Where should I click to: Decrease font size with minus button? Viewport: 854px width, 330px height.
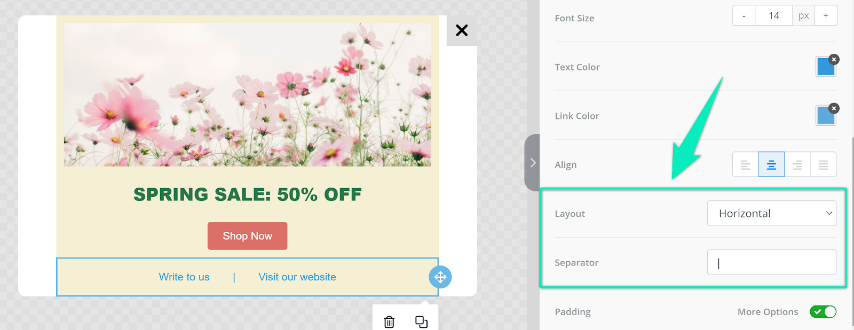(x=744, y=15)
